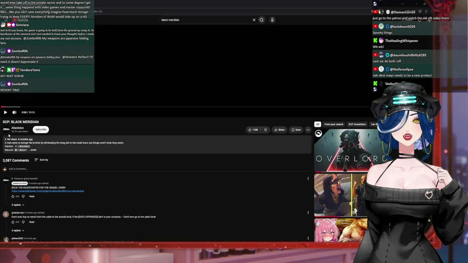
Task: Select the 'From your search' chip
Action: pos(334,124)
